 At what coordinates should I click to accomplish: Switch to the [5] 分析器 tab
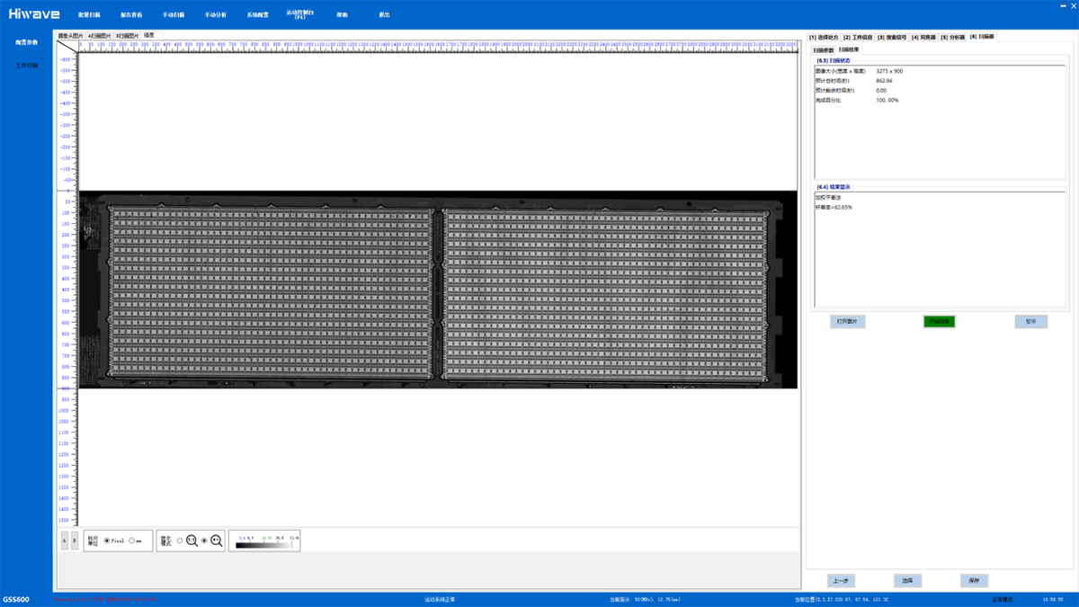[x=952, y=37]
